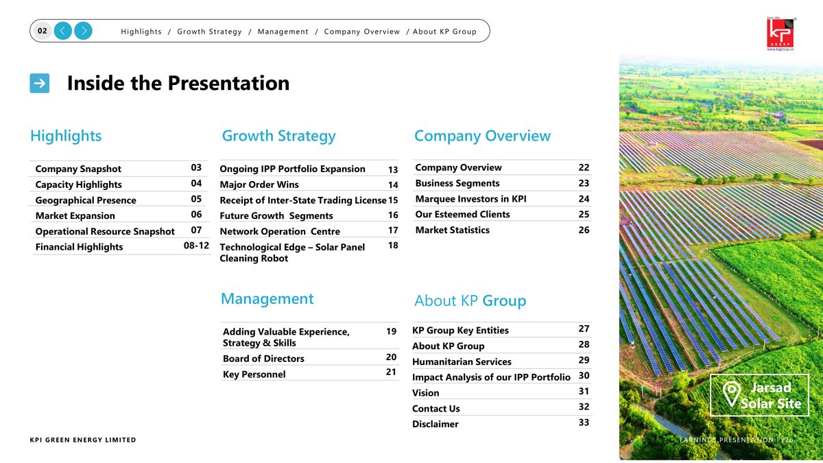Open Highlights section in top navigation
Image resolution: width=823 pixels, height=463 pixels.
pyautogui.click(x=141, y=32)
